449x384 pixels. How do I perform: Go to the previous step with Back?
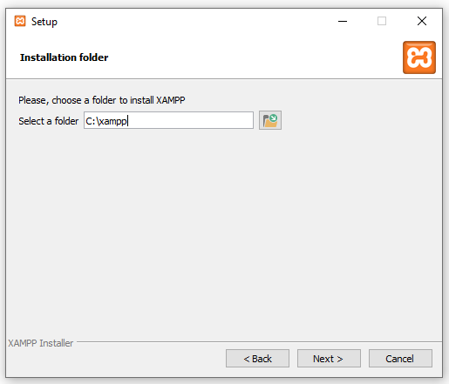[x=257, y=359]
